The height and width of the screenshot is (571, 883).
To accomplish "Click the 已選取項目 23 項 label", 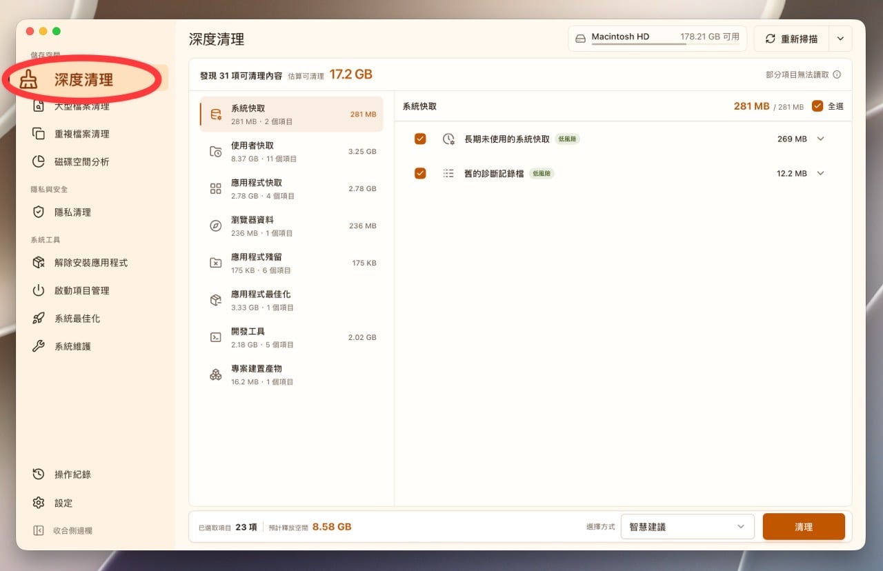I will pos(228,527).
